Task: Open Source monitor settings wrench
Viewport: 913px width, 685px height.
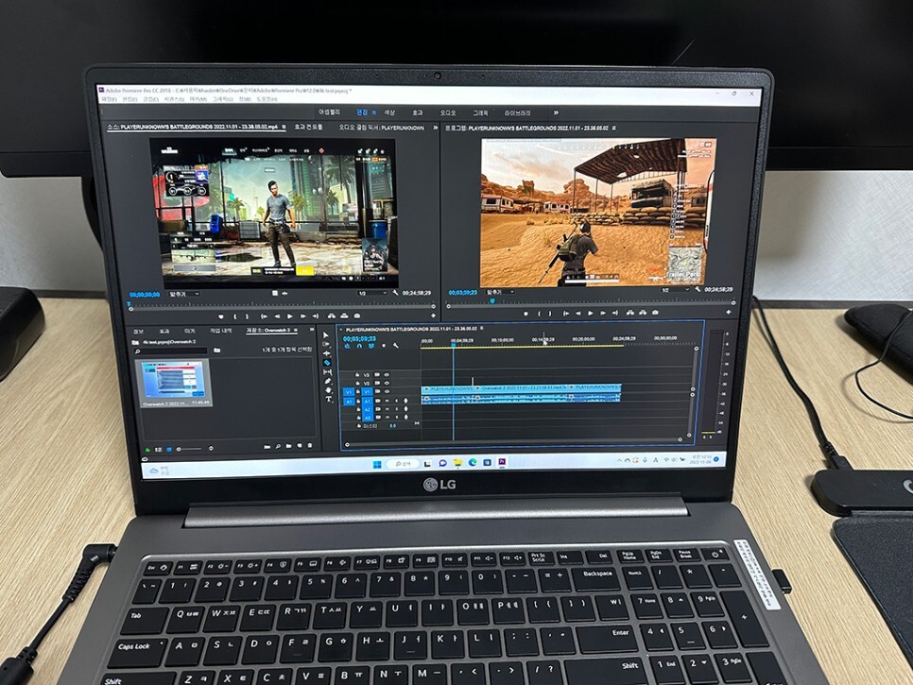Action: (396, 293)
